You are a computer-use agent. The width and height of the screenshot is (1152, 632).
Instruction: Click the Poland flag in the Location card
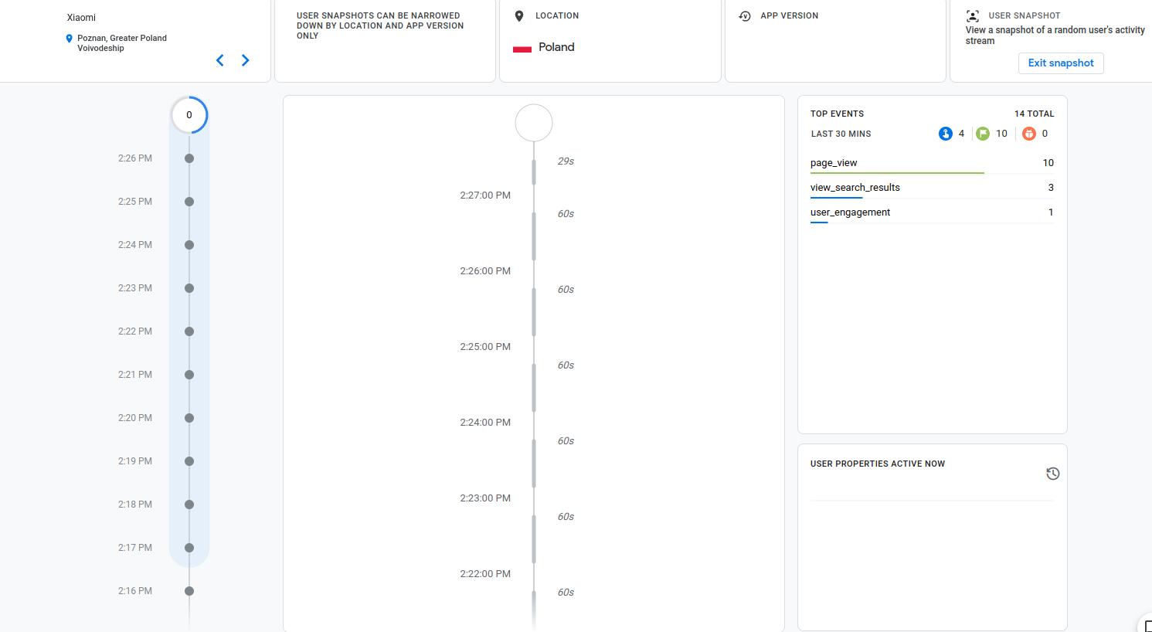[x=522, y=47]
